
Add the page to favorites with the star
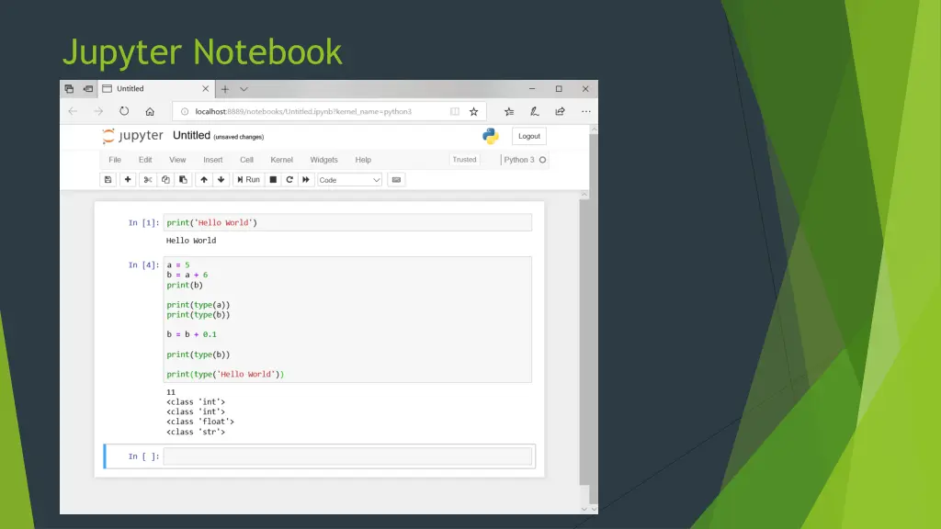[473, 111]
